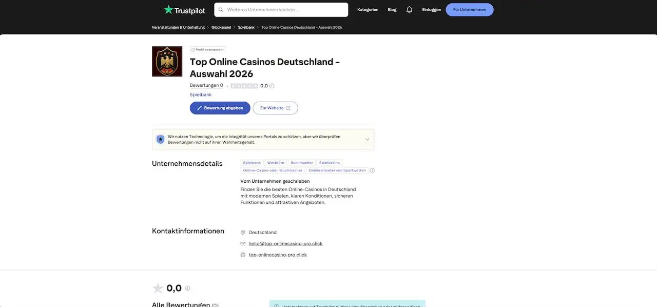Click the info icon by bottom 0,0 score
Viewport: 657px width, 307px height.
pos(187,289)
